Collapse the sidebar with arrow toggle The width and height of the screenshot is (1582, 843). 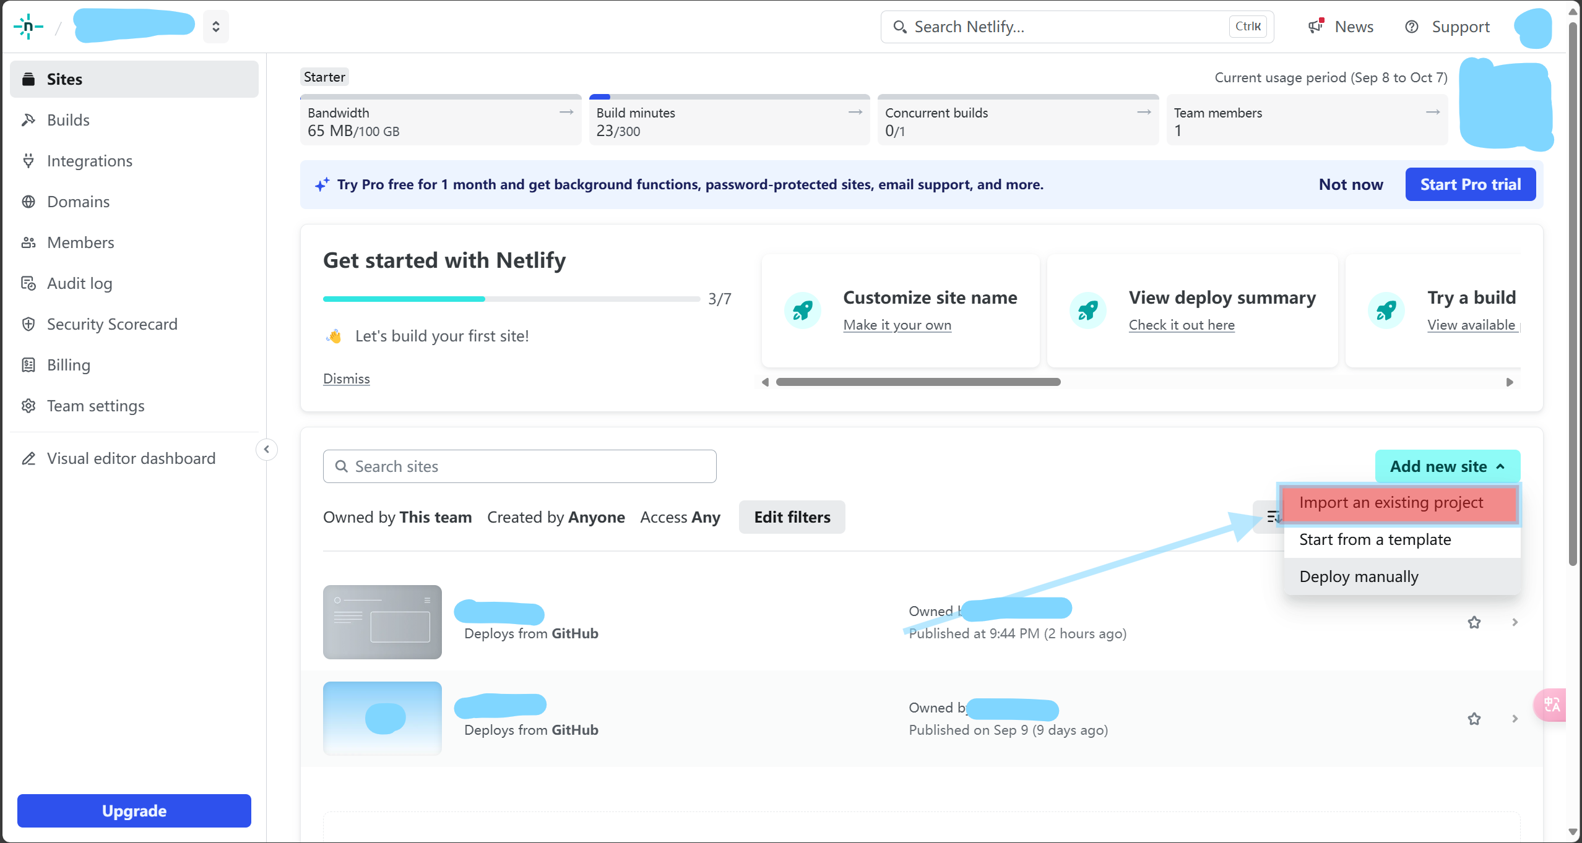[x=267, y=449]
